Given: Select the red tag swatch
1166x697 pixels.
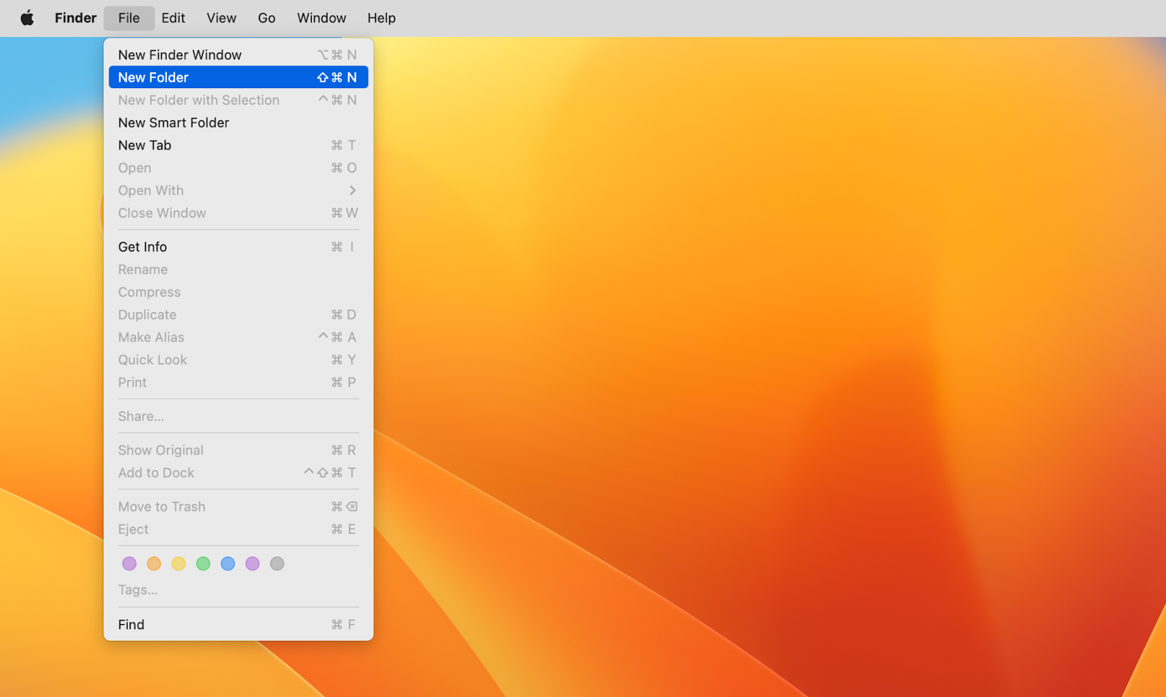Looking at the screenshot, I should pos(129,563).
